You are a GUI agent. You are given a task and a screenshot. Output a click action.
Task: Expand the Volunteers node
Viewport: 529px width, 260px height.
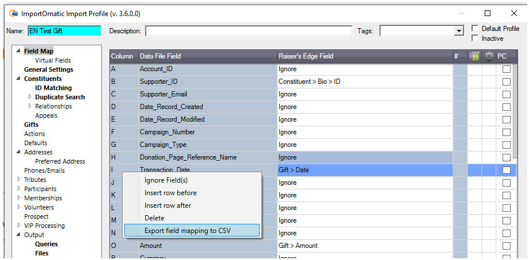coord(19,207)
